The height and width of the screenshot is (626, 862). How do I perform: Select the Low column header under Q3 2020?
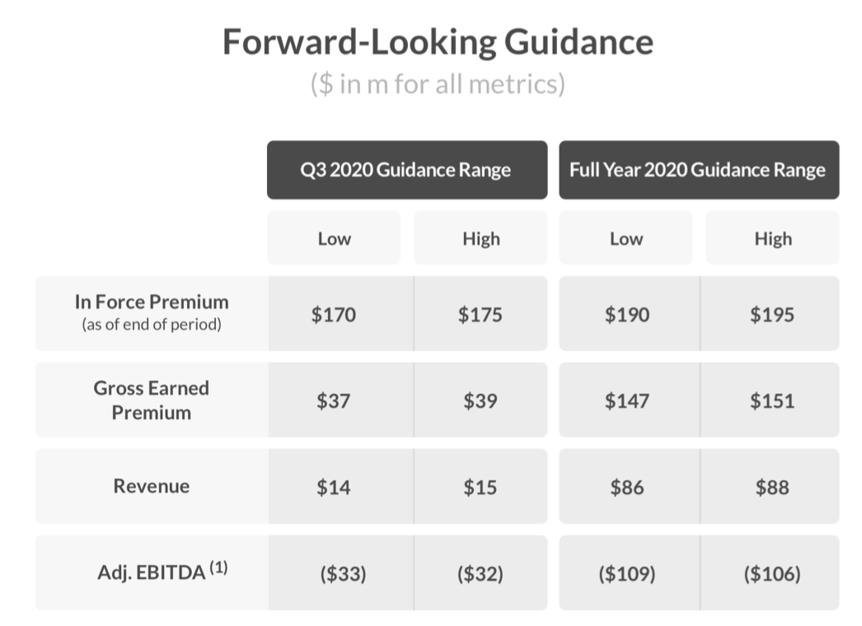coord(334,239)
